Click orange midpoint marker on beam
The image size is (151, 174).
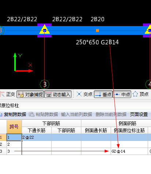tap(97, 30)
